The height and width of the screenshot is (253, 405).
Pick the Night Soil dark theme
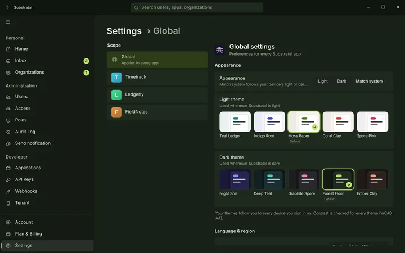[x=235, y=179]
